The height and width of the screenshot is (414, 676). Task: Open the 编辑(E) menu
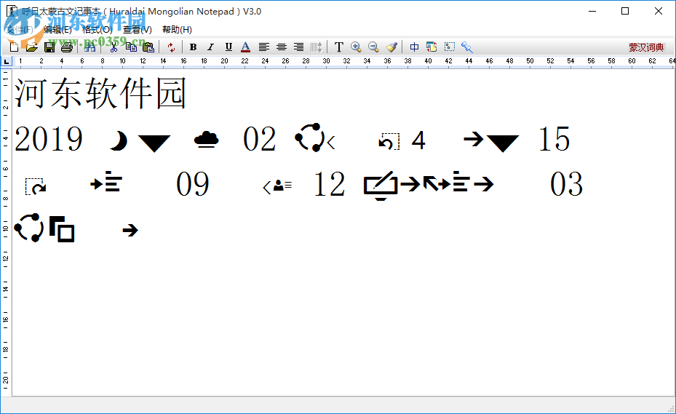(x=57, y=30)
